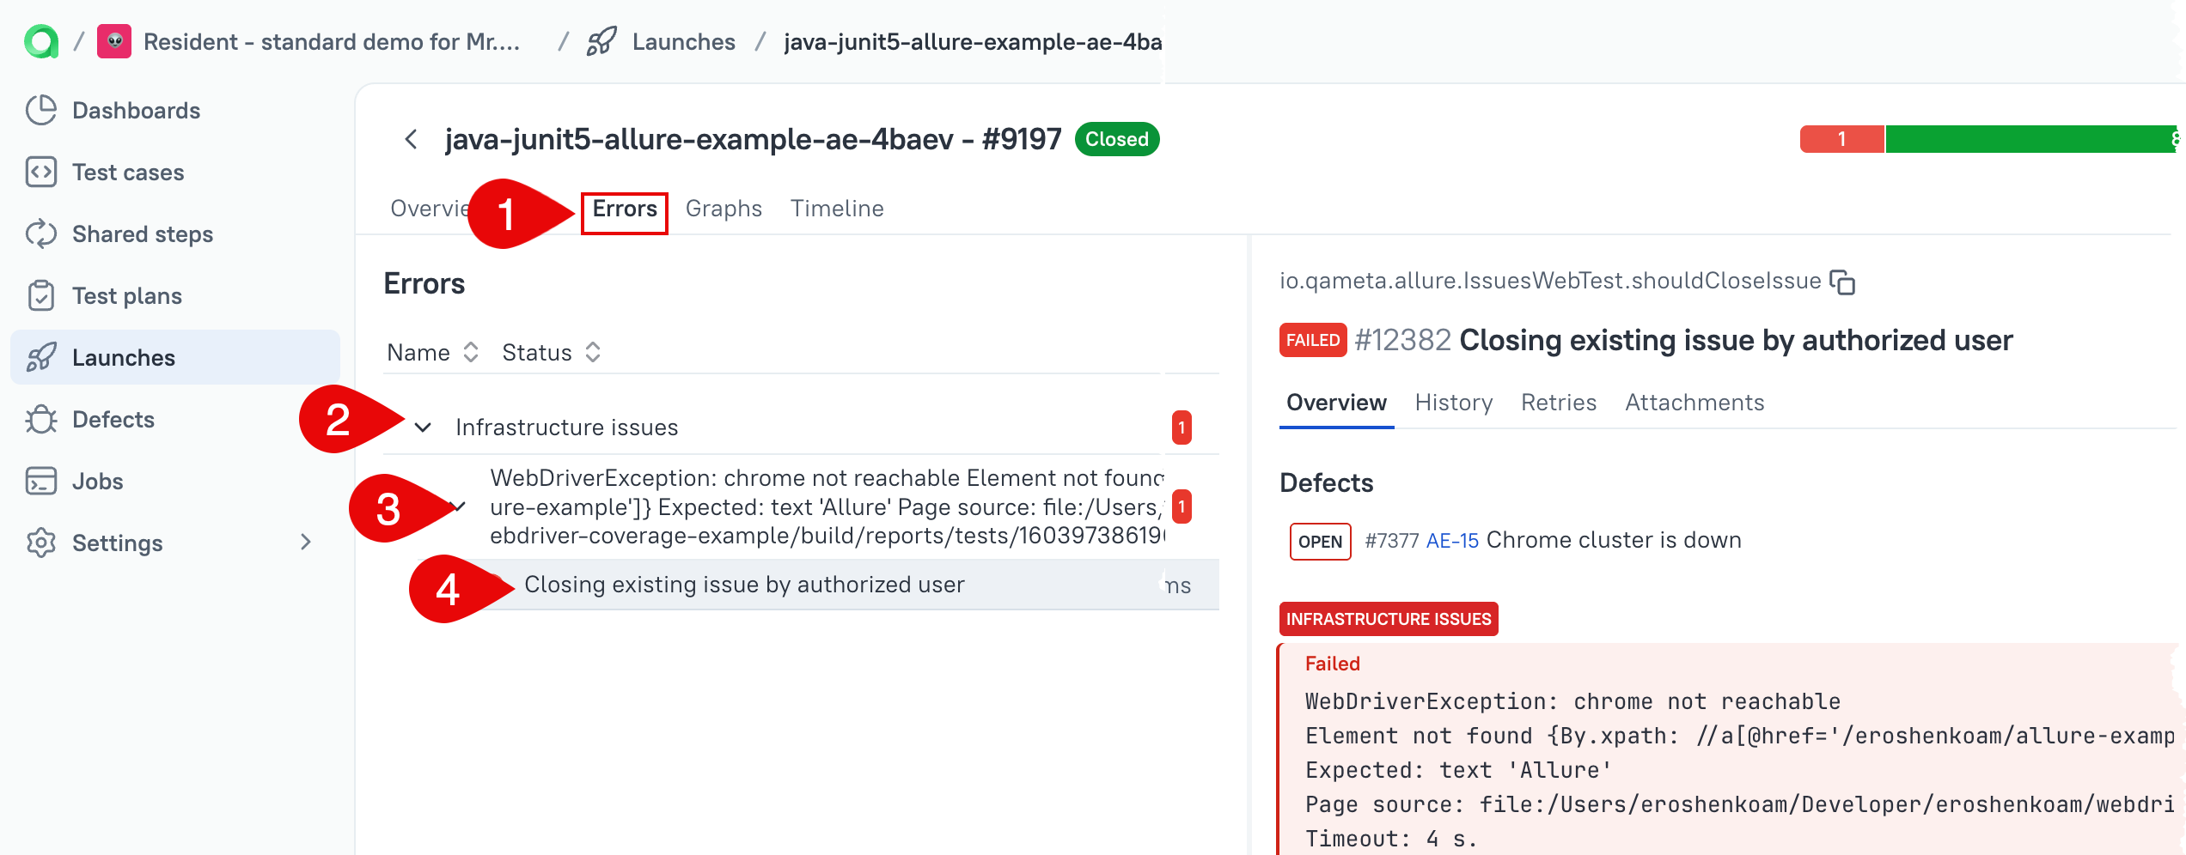Open the Dashboards pie chart icon
The height and width of the screenshot is (855, 2186).
click(41, 110)
